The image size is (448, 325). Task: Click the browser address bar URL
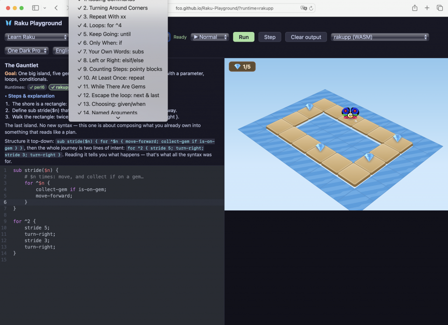point(224,8)
